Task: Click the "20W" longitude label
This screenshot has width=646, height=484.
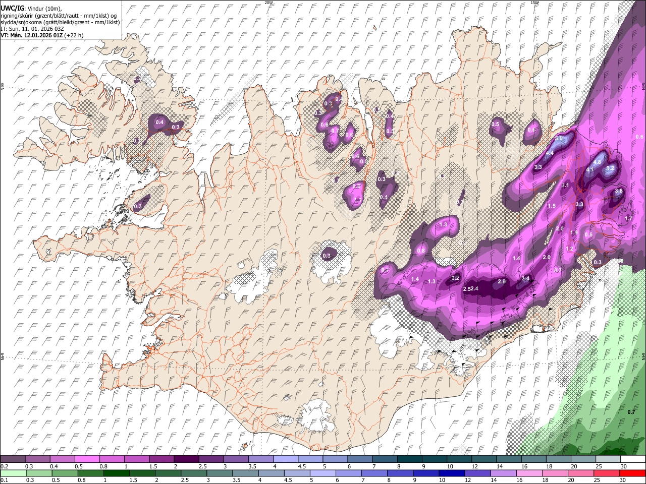Action: [268, 3]
